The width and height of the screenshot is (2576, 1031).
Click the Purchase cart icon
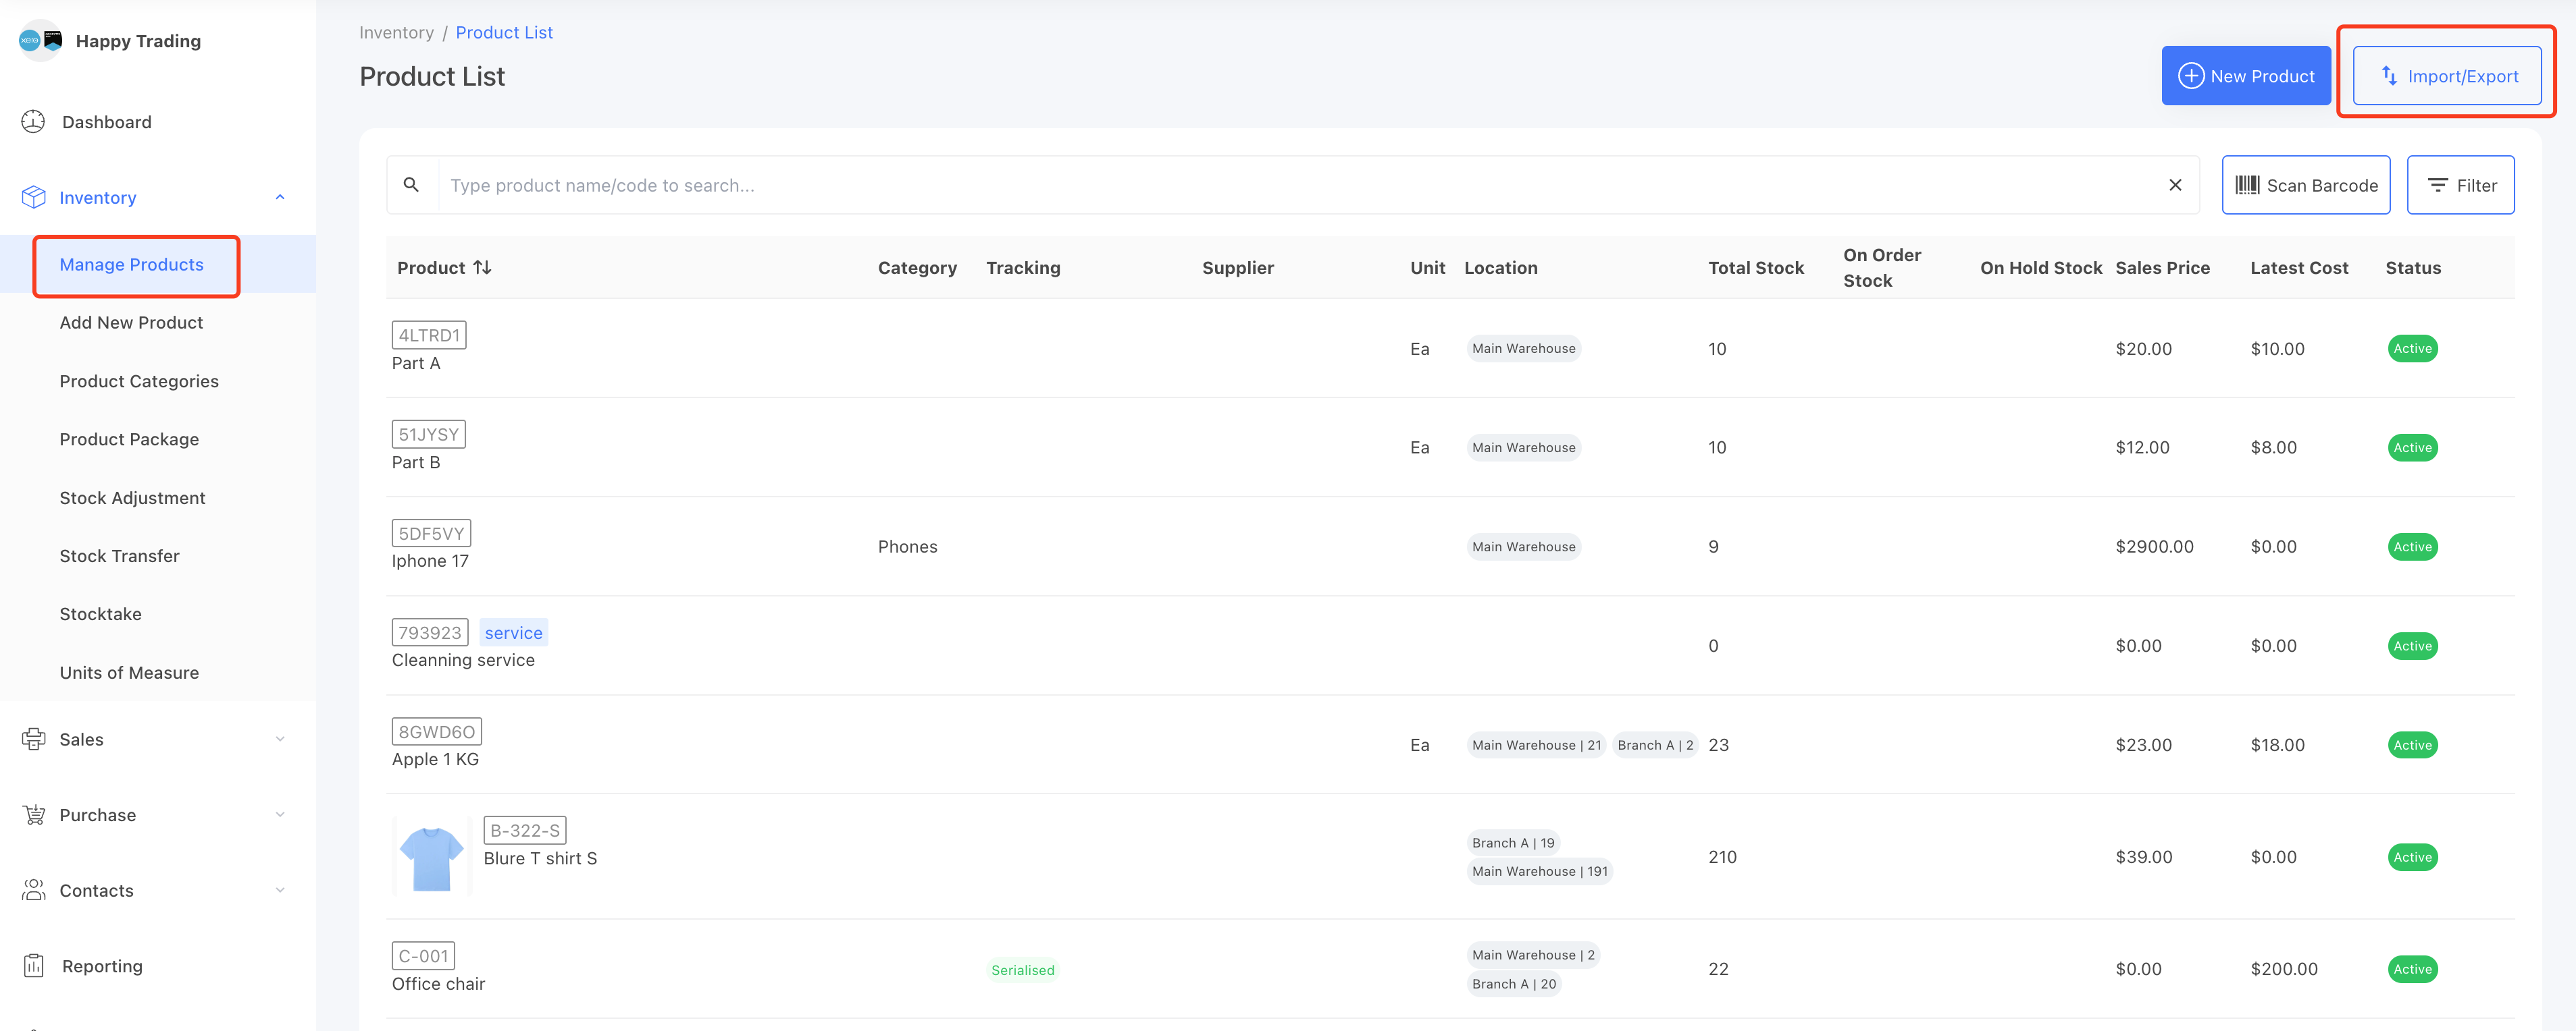click(33, 815)
